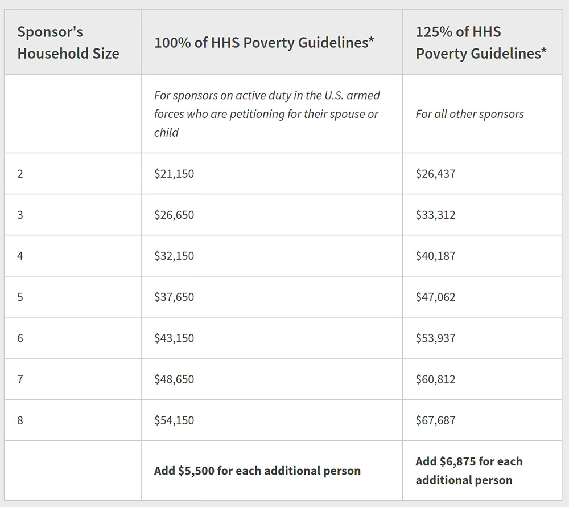Click the $47,062 amount for household size 5
569x507 pixels.
point(435,297)
